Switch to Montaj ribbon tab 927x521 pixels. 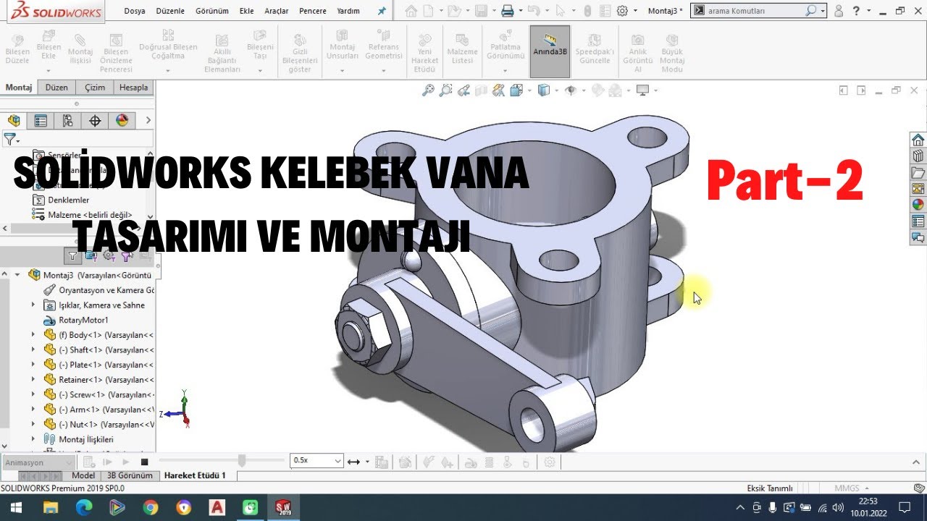pyautogui.click(x=19, y=88)
